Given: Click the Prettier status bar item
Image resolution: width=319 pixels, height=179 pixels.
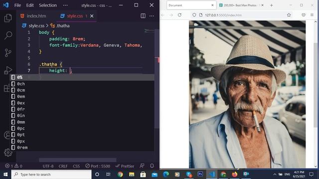Looking at the screenshot, I should point(125,166).
